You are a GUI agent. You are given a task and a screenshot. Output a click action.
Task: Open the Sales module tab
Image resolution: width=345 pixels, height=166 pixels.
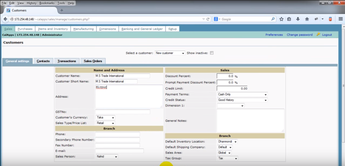(x=8, y=29)
